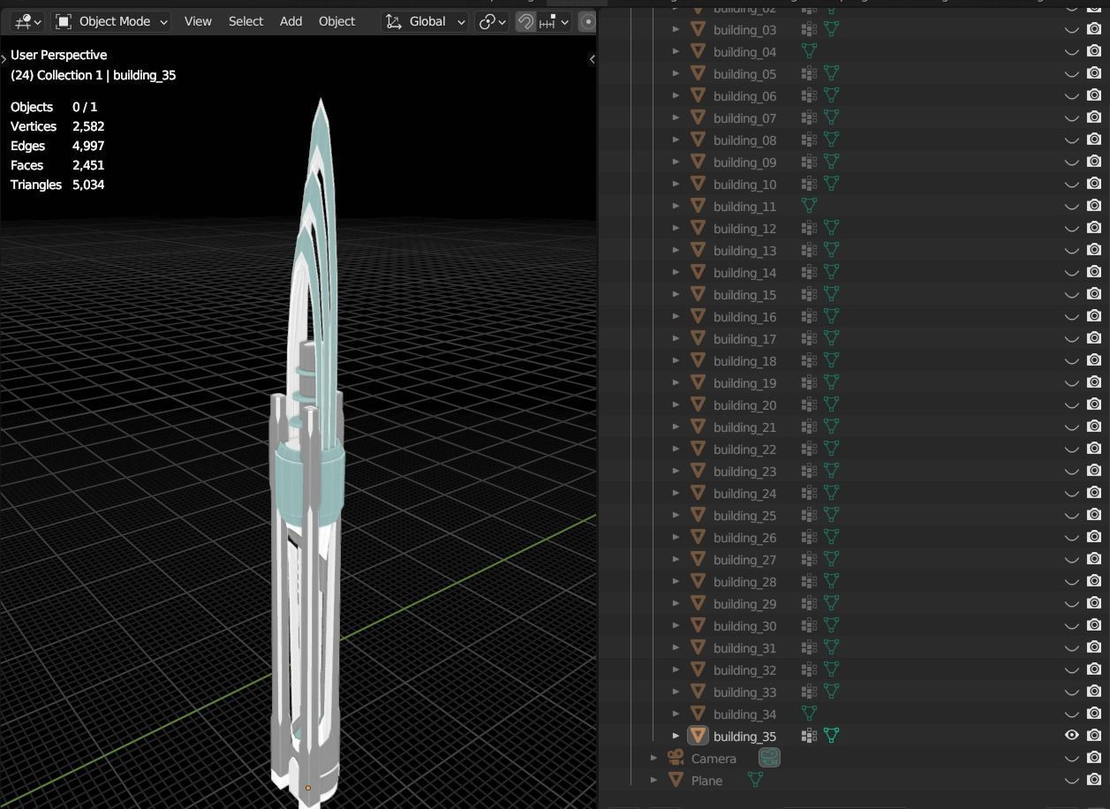1110x809 pixels.
Task: Select the Camera row name
Action: click(714, 759)
